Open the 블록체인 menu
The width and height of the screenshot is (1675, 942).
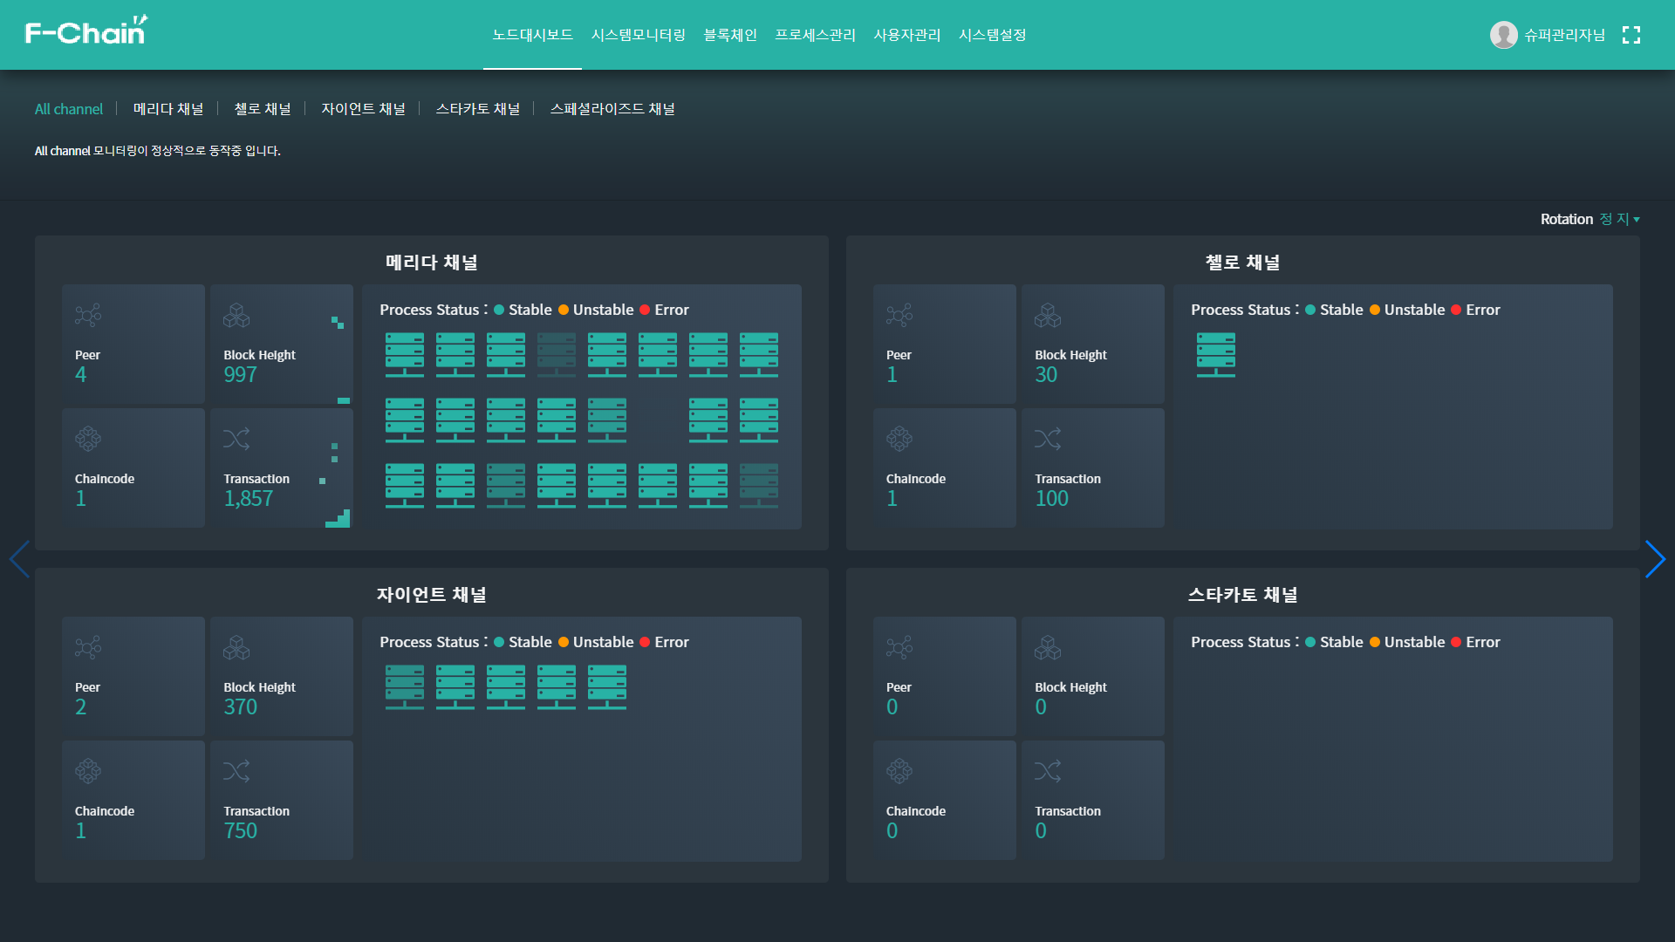point(730,35)
